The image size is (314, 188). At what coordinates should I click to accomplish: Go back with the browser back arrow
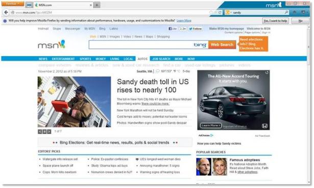click(6, 12)
